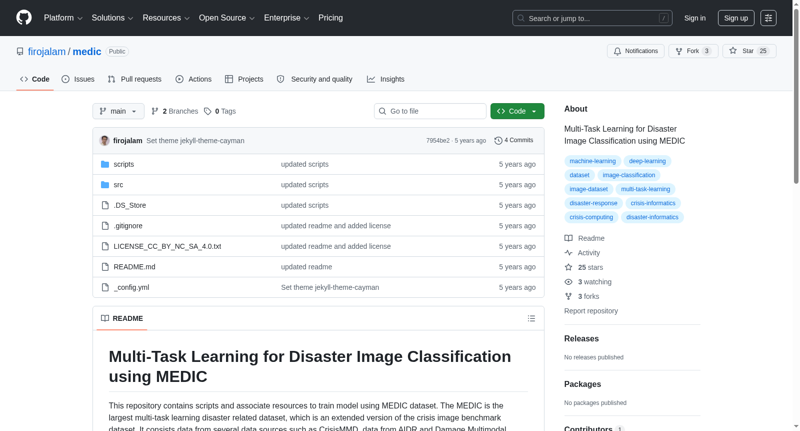800x431 pixels.
Task: Open 'Set theme jekyll-theme-cayman' commit message in header
Action: pos(195,141)
